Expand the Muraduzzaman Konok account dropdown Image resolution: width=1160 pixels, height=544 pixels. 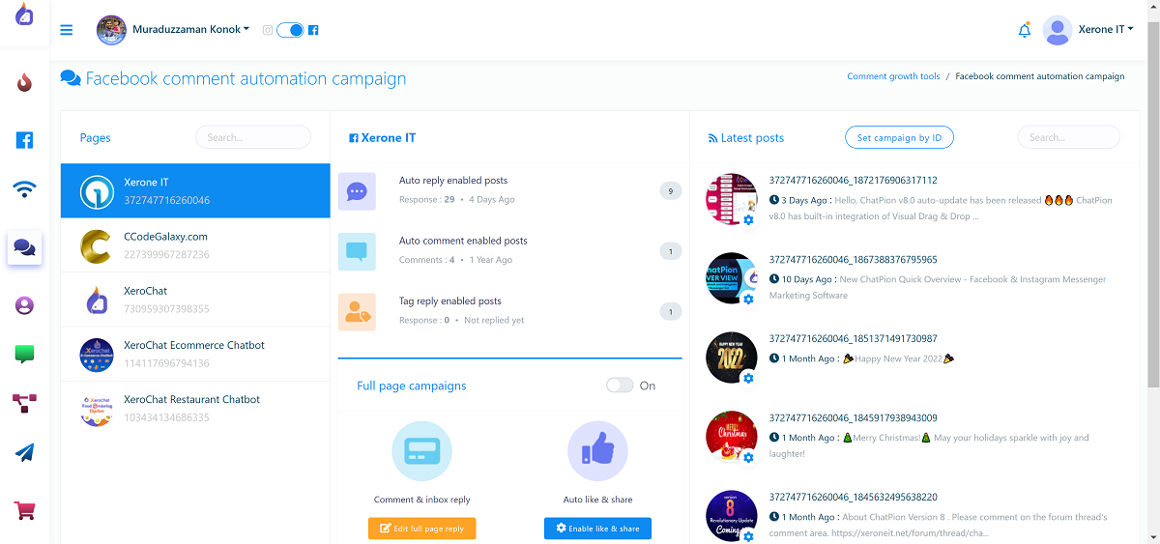coord(190,30)
